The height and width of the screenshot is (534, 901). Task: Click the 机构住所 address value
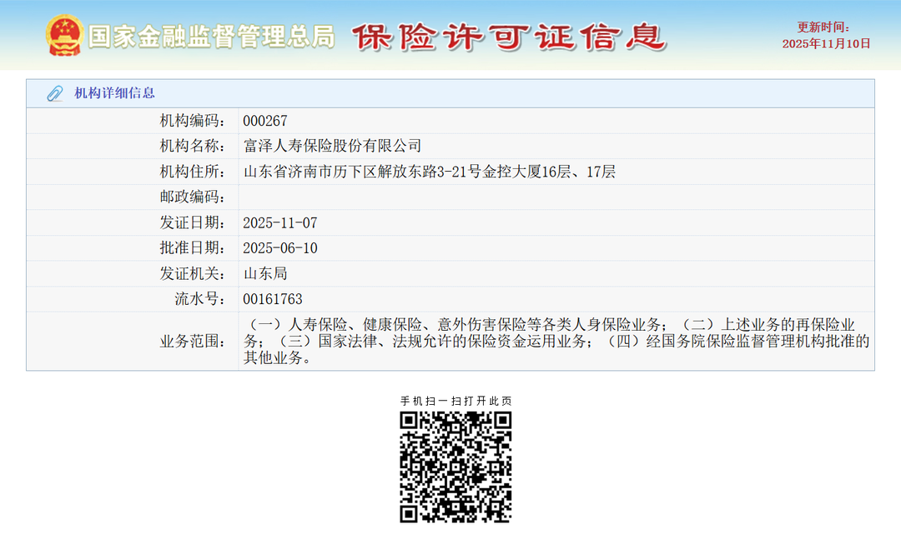429,172
